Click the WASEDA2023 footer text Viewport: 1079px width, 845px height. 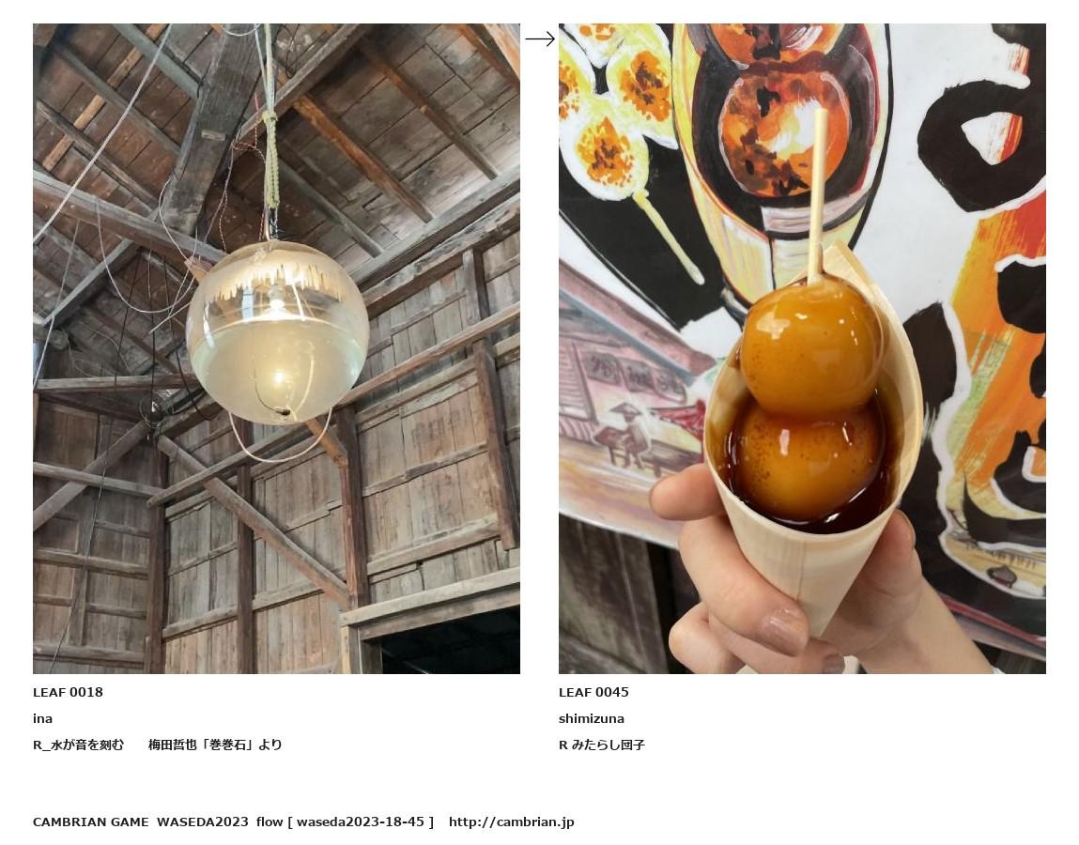tap(202, 822)
